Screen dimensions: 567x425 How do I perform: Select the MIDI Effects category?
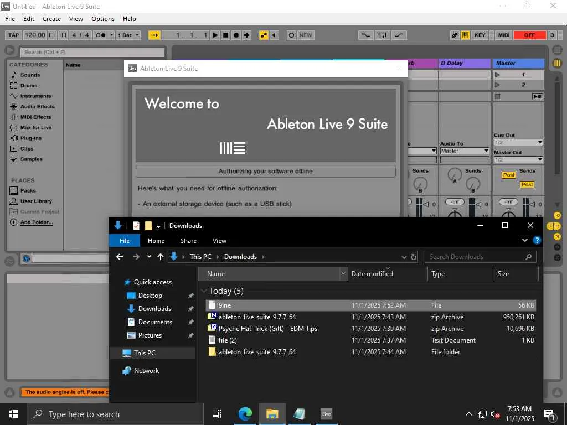35,117
